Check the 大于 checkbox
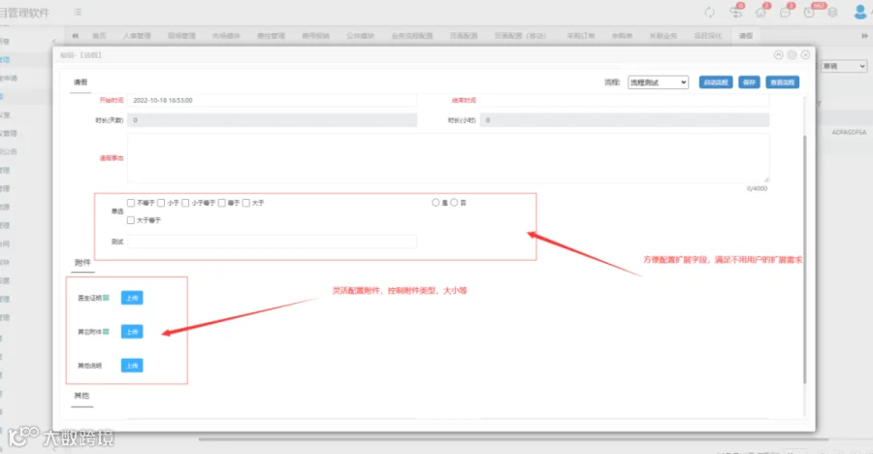873x454 pixels. pos(245,203)
